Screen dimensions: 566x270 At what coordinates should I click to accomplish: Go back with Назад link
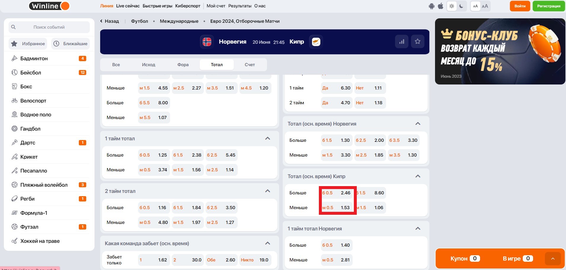[x=109, y=21]
